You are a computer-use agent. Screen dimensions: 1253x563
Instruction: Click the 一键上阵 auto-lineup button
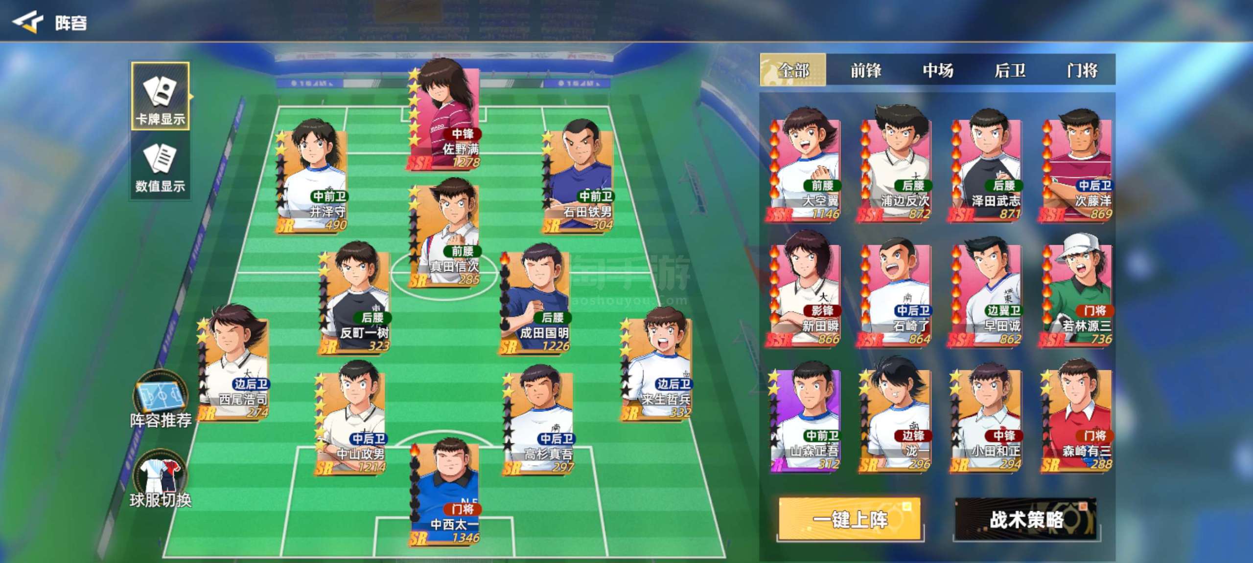(850, 519)
